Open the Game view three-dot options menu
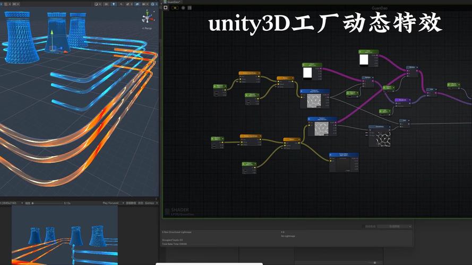The width and height of the screenshot is (472, 265). [x=156, y=199]
